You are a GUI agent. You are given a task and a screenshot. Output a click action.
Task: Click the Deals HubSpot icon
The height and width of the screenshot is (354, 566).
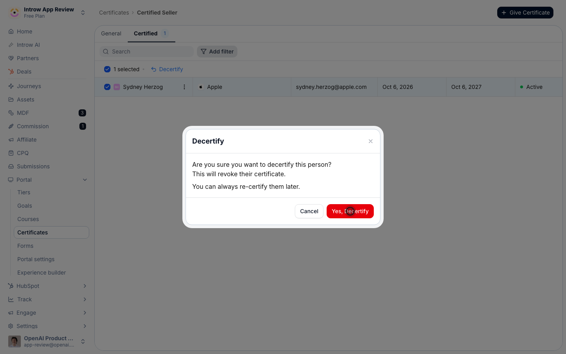point(11,72)
